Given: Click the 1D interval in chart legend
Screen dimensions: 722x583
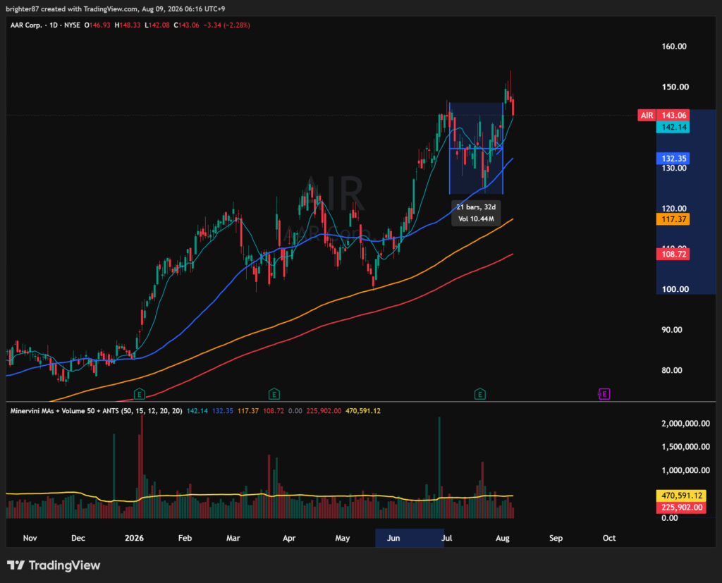Looking at the screenshot, I should click(x=54, y=25).
